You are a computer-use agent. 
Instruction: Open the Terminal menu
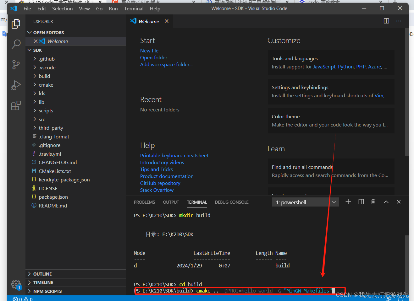pos(134,8)
